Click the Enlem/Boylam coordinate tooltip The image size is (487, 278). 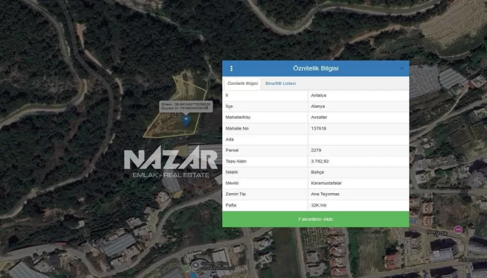pos(186,106)
